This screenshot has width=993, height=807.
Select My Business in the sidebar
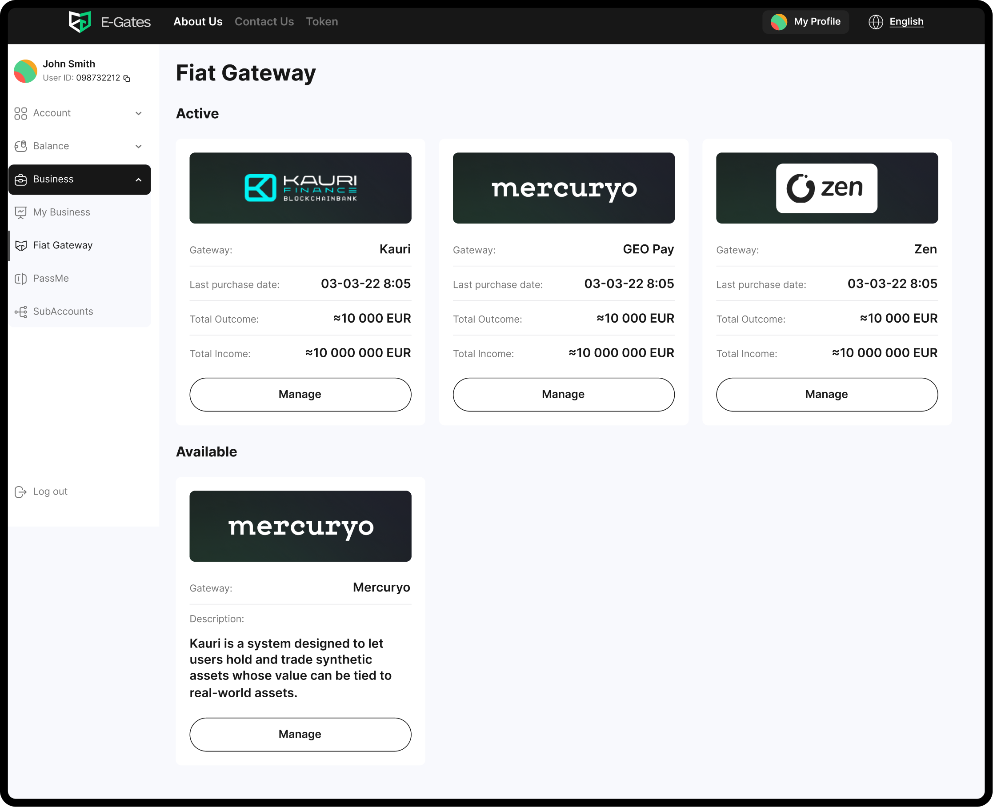(80, 212)
